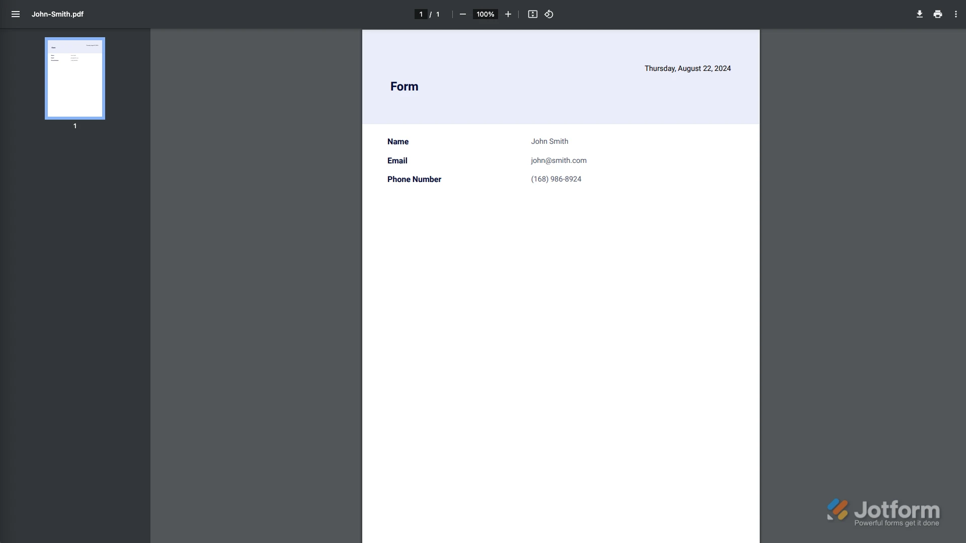
Task: Print the current document
Action: (x=938, y=14)
